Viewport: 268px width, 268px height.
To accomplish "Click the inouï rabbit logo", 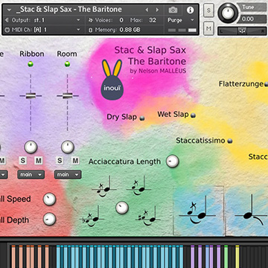I will [x=112, y=80].
